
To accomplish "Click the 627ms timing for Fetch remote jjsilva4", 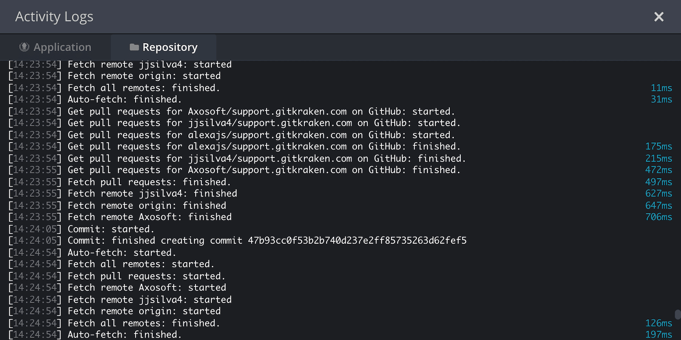I will [659, 193].
